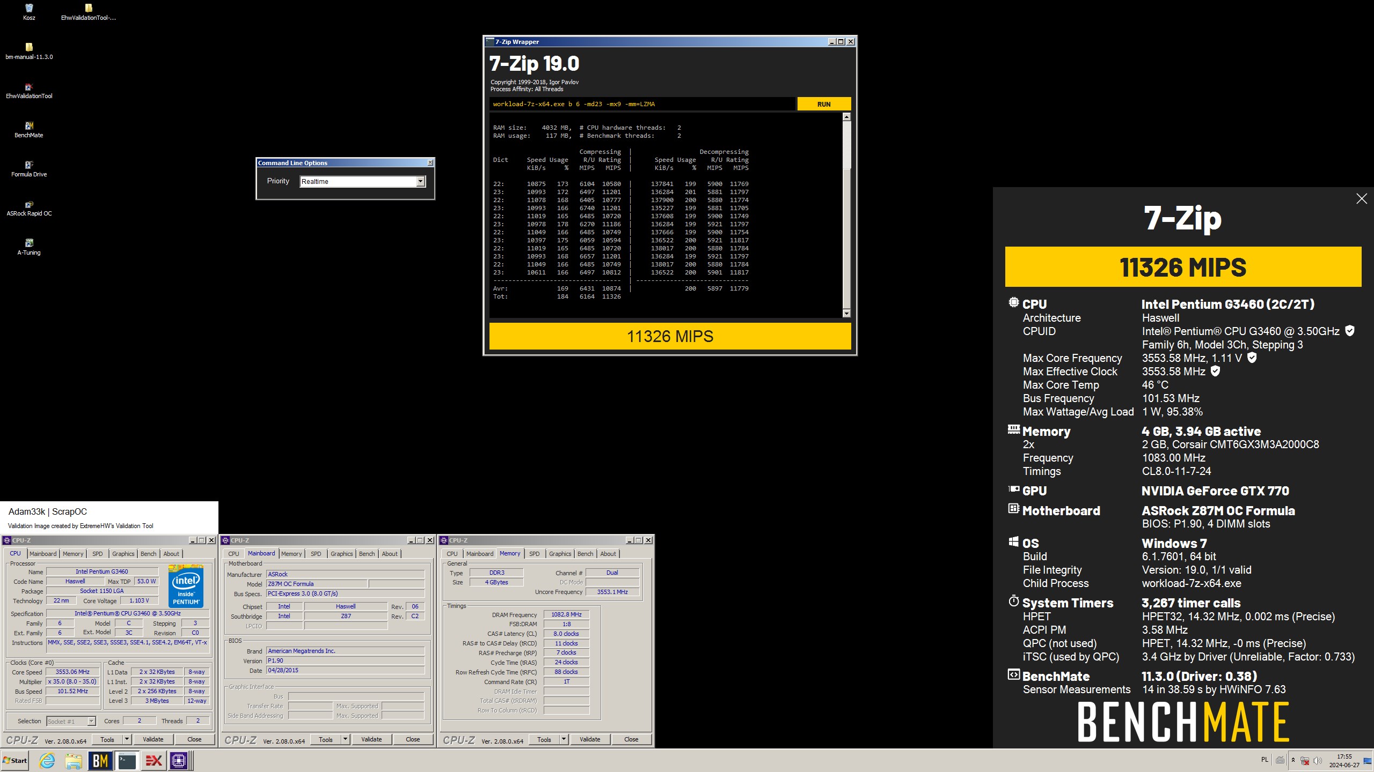This screenshot has width=1374, height=772.
Task: Click the clock showing 17:55 in the taskbar
Action: pos(1344,761)
